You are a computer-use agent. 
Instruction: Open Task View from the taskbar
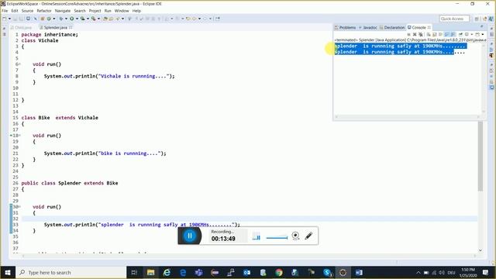134,272
